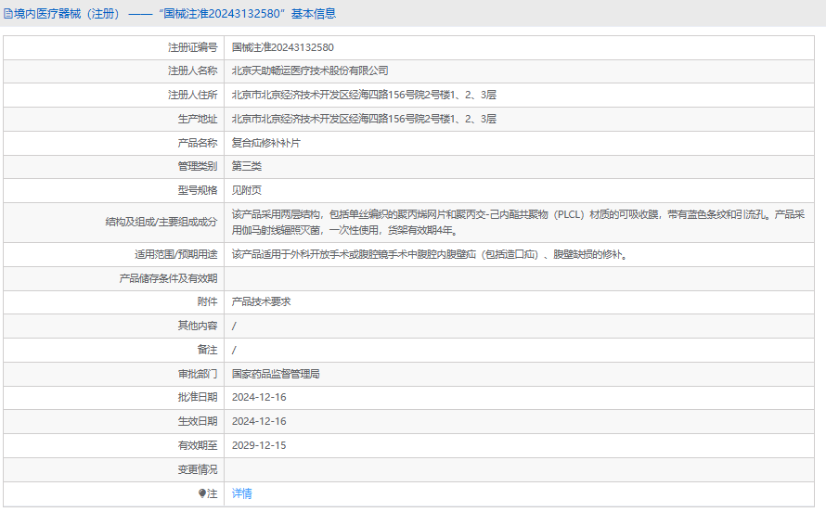
Task: Click the page title 境内医疗器械（注册）基本信息
Action: 170,14
